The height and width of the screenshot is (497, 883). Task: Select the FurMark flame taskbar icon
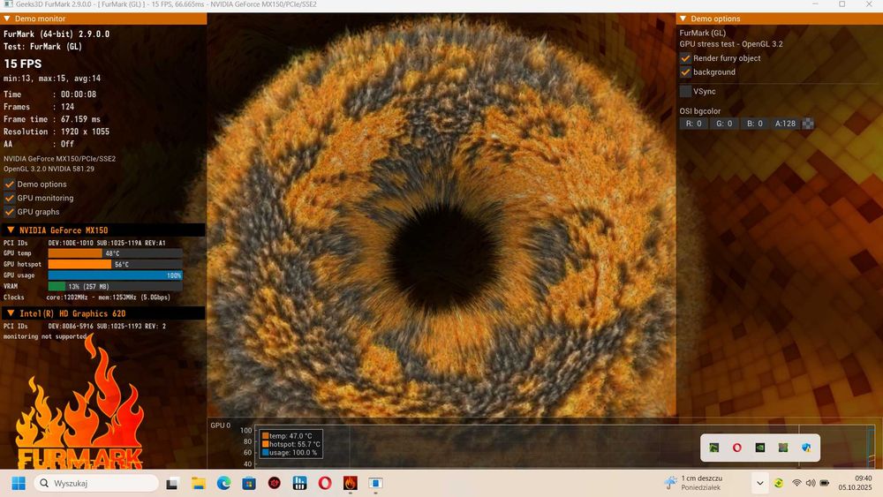click(x=351, y=483)
